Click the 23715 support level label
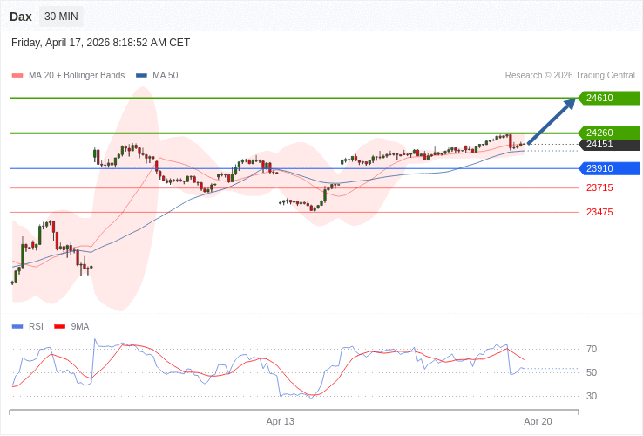This screenshot has width=643, height=436. 599,187
